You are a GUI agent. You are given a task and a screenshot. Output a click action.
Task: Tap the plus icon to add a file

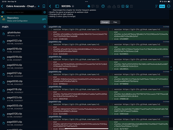pos(39,6)
